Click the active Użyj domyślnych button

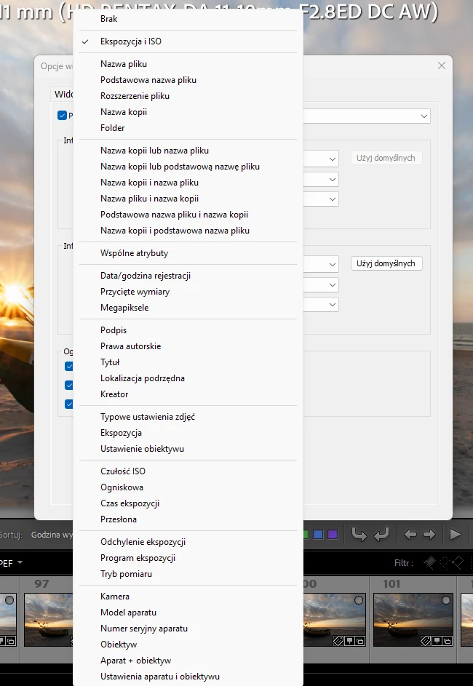pos(386,263)
